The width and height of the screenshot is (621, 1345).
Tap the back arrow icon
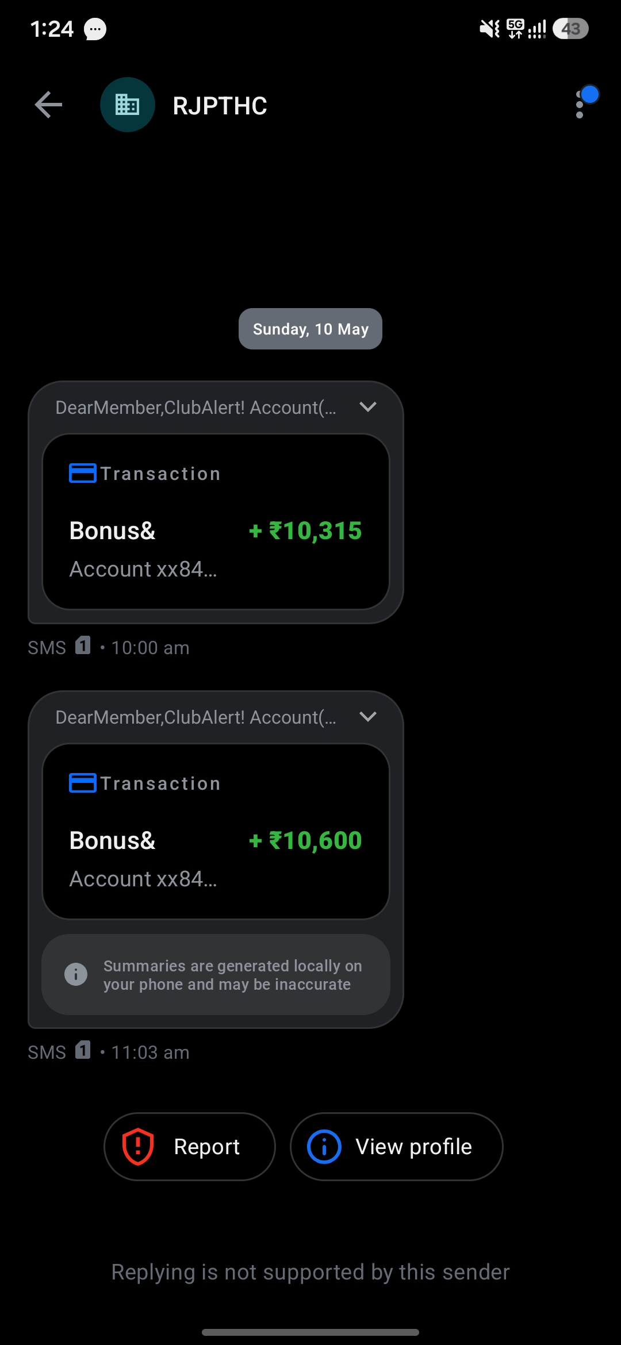click(x=48, y=105)
